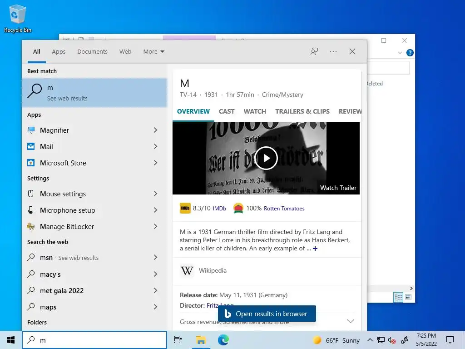This screenshot has height=349, width=465.
Task: Click the network icon in system tray
Action: (x=381, y=340)
